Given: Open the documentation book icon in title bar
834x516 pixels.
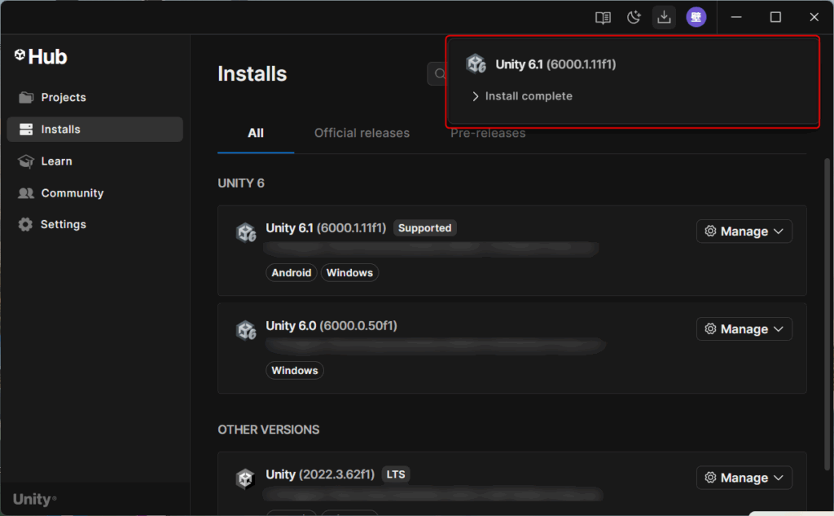Looking at the screenshot, I should click(x=603, y=18).
